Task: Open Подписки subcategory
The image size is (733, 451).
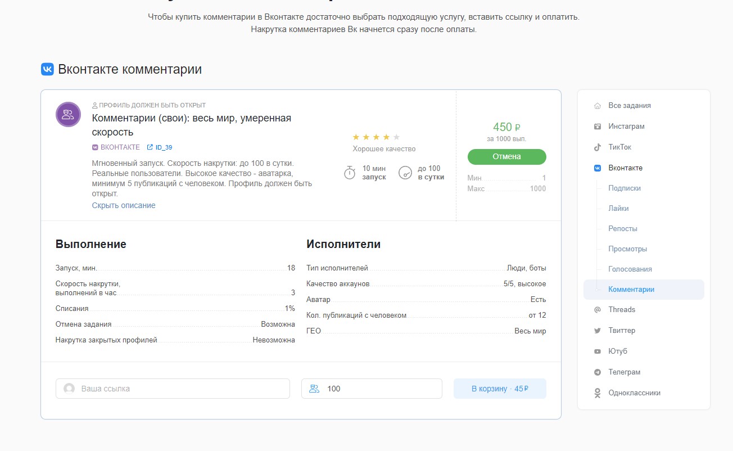Action: pos(625,188)
